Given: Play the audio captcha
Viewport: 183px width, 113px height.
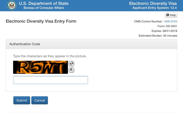Looking at the screenshot, I should point(71,70).
